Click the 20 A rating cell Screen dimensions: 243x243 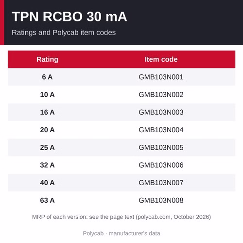[47, 130]
